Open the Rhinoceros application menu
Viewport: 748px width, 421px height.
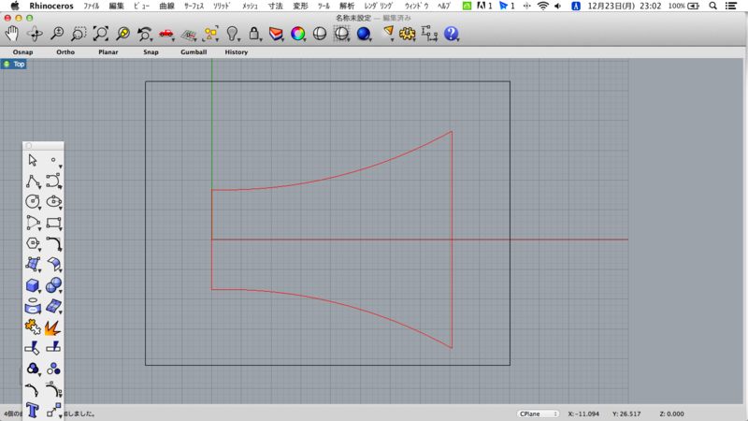(51, 6)
